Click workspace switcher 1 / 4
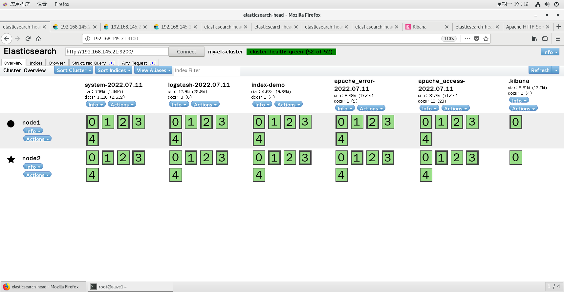 coord(553,286)
